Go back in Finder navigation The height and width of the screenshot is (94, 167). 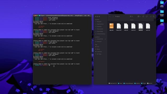(110, 16)
